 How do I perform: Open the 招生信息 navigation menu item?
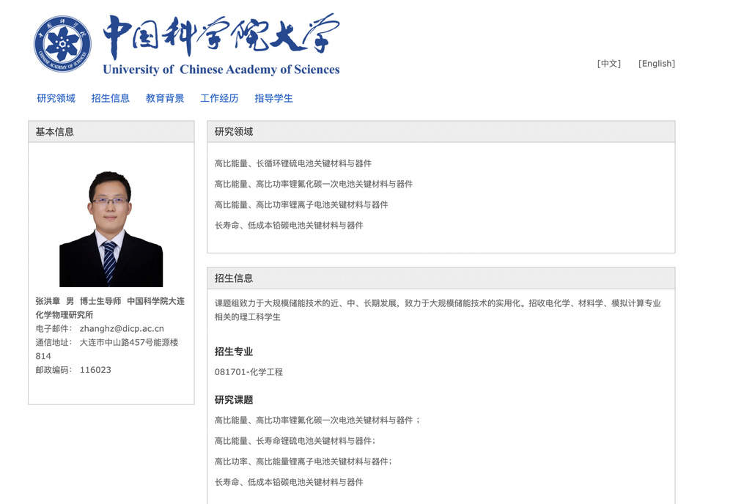(x=111, y=97)
